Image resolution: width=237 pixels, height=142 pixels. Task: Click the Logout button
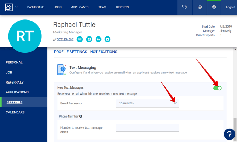[x=231, y=7]
